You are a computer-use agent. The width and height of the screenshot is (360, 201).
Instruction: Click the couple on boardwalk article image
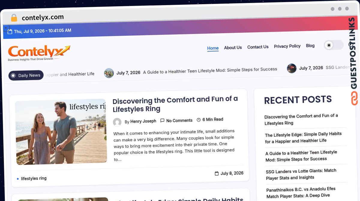click(61, 132)
